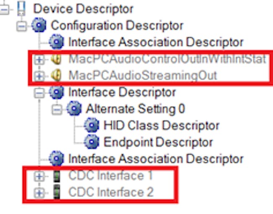Expand the MacPCAudioStreamingOut node
Viewport: 273px width, 214px height.
[x=39, y=76]
